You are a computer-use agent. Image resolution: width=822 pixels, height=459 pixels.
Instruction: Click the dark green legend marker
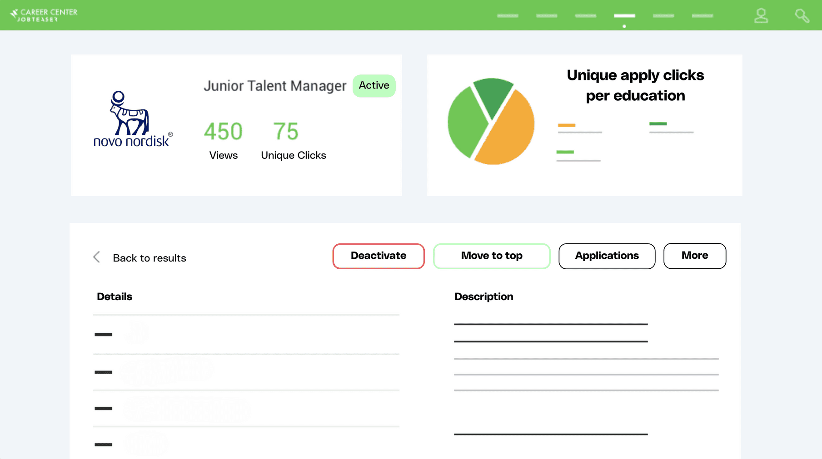[x=659, y=123]
